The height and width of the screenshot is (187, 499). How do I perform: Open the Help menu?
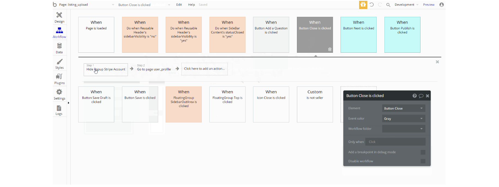(191, 5)
